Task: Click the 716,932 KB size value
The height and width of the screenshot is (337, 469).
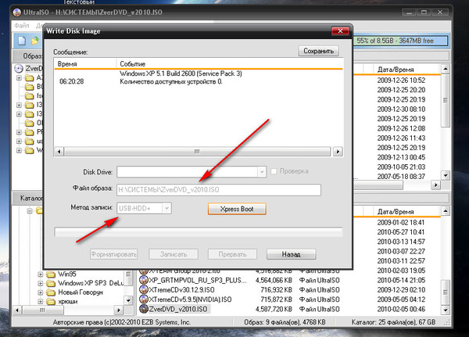Action: (277, 290)
